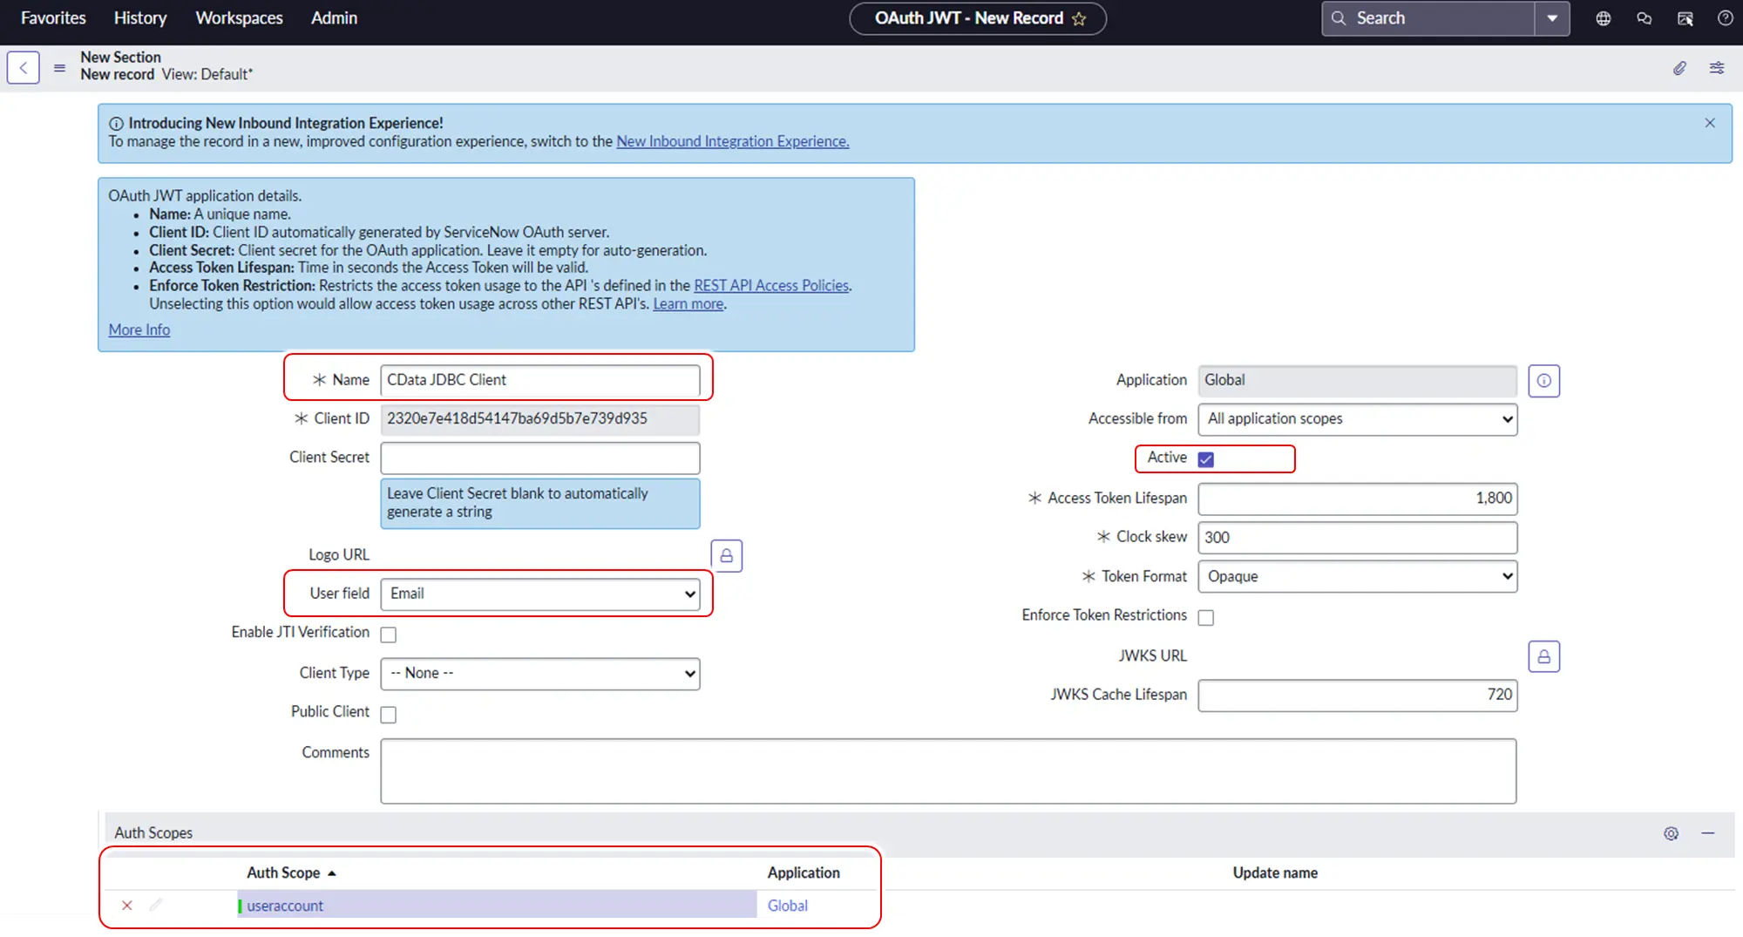Click the Client ID field
Viewport: 1743px width, 937px height.
pyautogui.click(x=540, y=419)
